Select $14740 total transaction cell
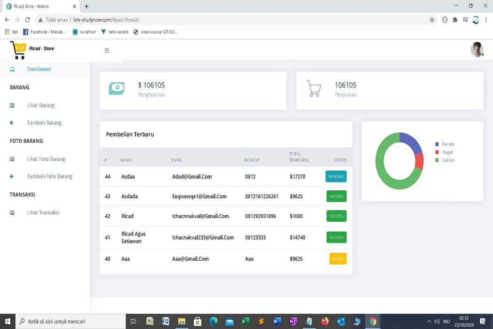This screenshot has height=329, width=493. point(297,237)
